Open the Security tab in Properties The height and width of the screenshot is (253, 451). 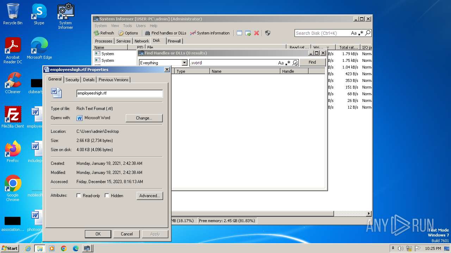[x=72, y=80]
